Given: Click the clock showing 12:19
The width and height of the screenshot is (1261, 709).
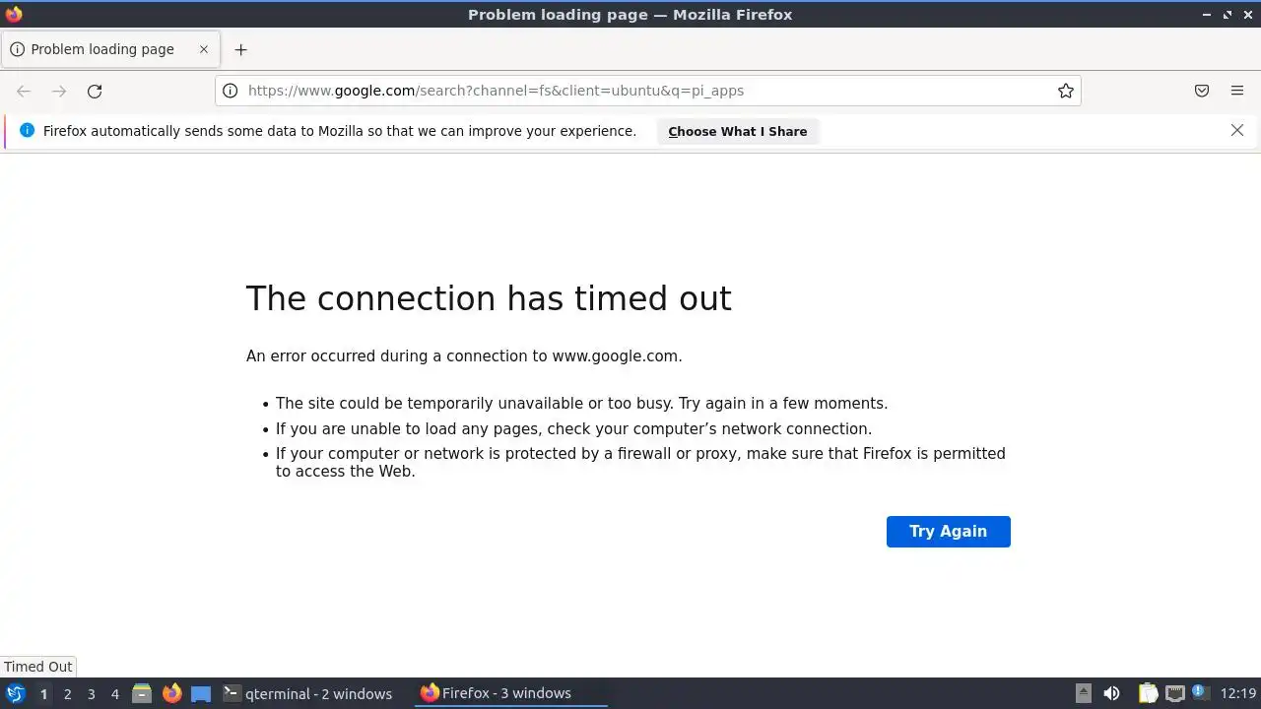Looking at the screenshot, I should pyautogui.click(x=1238, y=693).
